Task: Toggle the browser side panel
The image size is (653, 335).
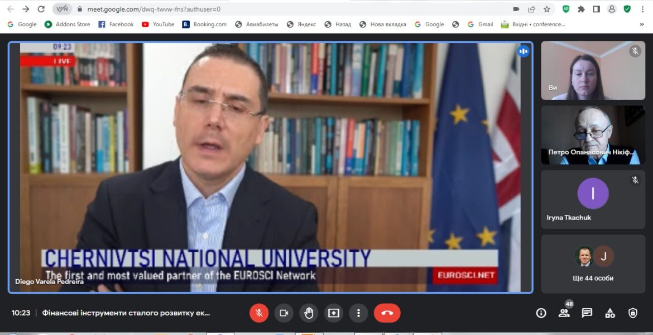Action: pyautogui.click(x=597, y=9)
